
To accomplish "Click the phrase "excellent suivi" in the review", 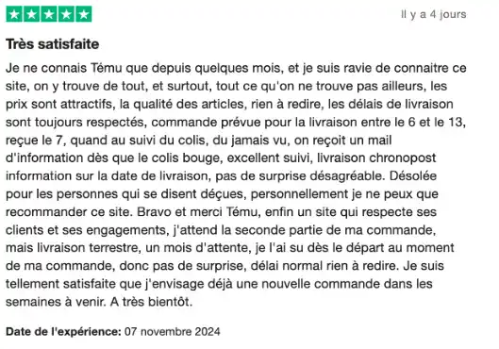I will (x=267, y=158).
